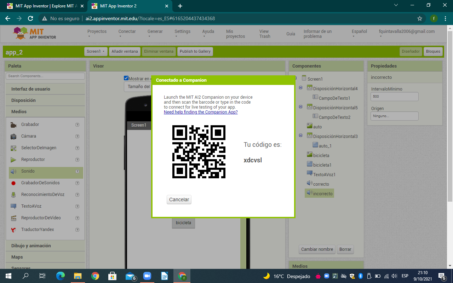Viewport: 453px width, 283px height.
Task: Open a new browser tab
Action: tap(180, 6)
